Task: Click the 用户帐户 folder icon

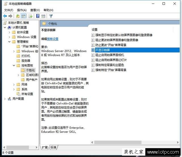Action: tap(23, 79)
